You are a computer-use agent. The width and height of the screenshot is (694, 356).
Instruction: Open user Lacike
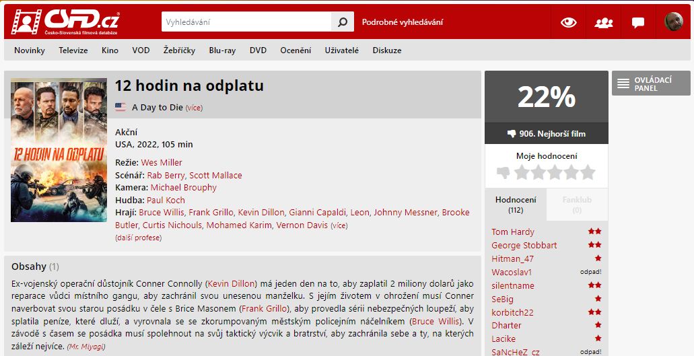point(504,339)
